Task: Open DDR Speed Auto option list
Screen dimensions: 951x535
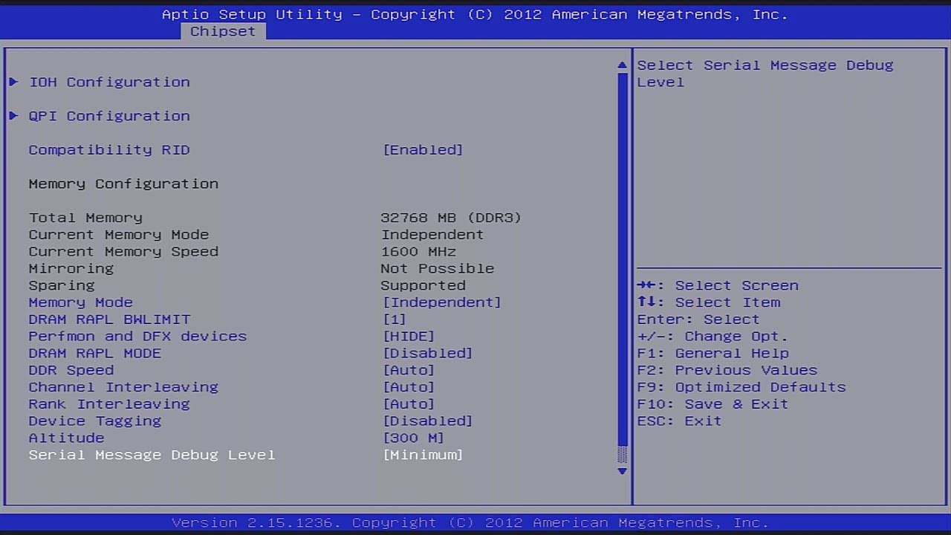Action: (409, 370)
